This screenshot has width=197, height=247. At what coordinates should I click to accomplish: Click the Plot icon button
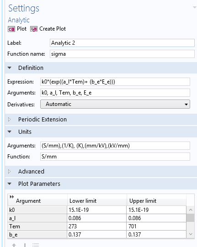(11, 29)
